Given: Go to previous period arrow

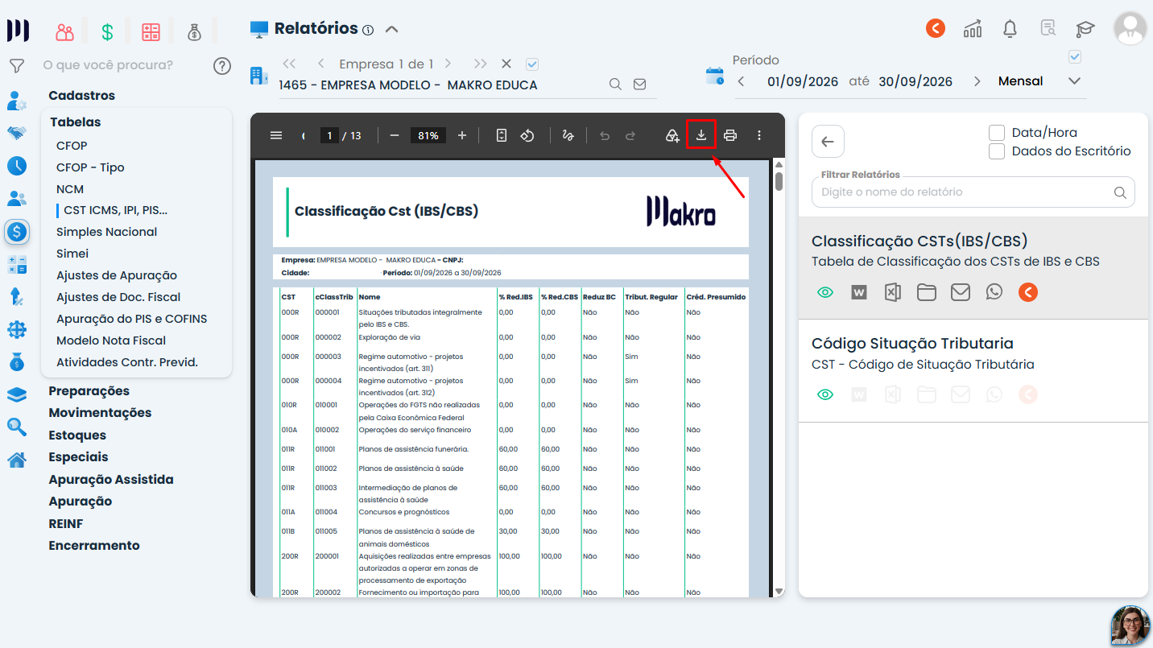Looking at the screenshot, I should pos(741,81).
